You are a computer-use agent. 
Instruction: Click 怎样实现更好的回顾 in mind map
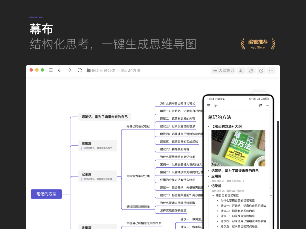point(173,211)
